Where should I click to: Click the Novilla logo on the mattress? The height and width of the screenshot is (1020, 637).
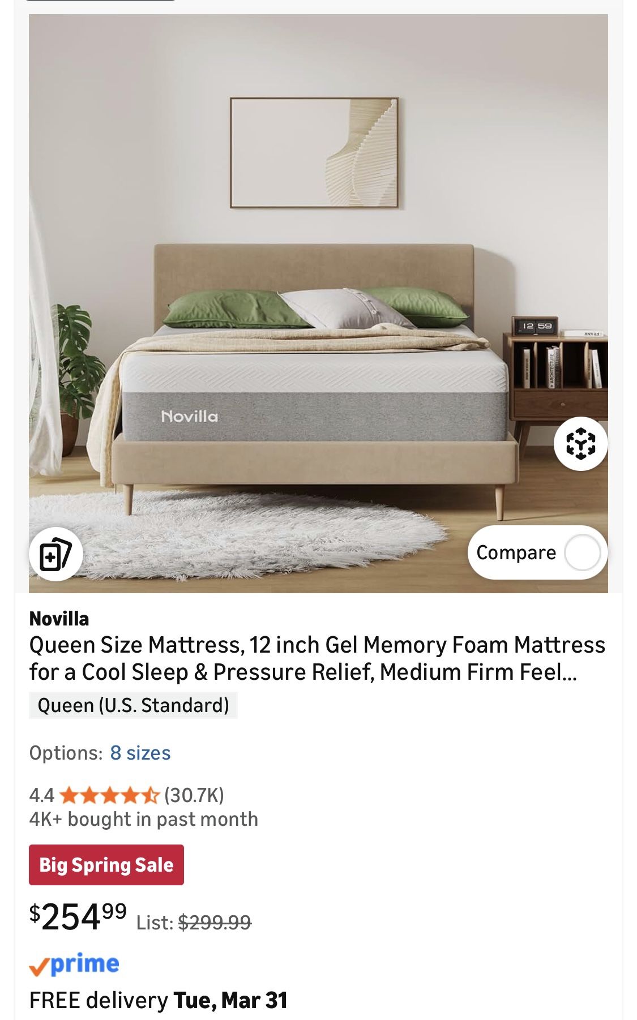click(190, 417)
